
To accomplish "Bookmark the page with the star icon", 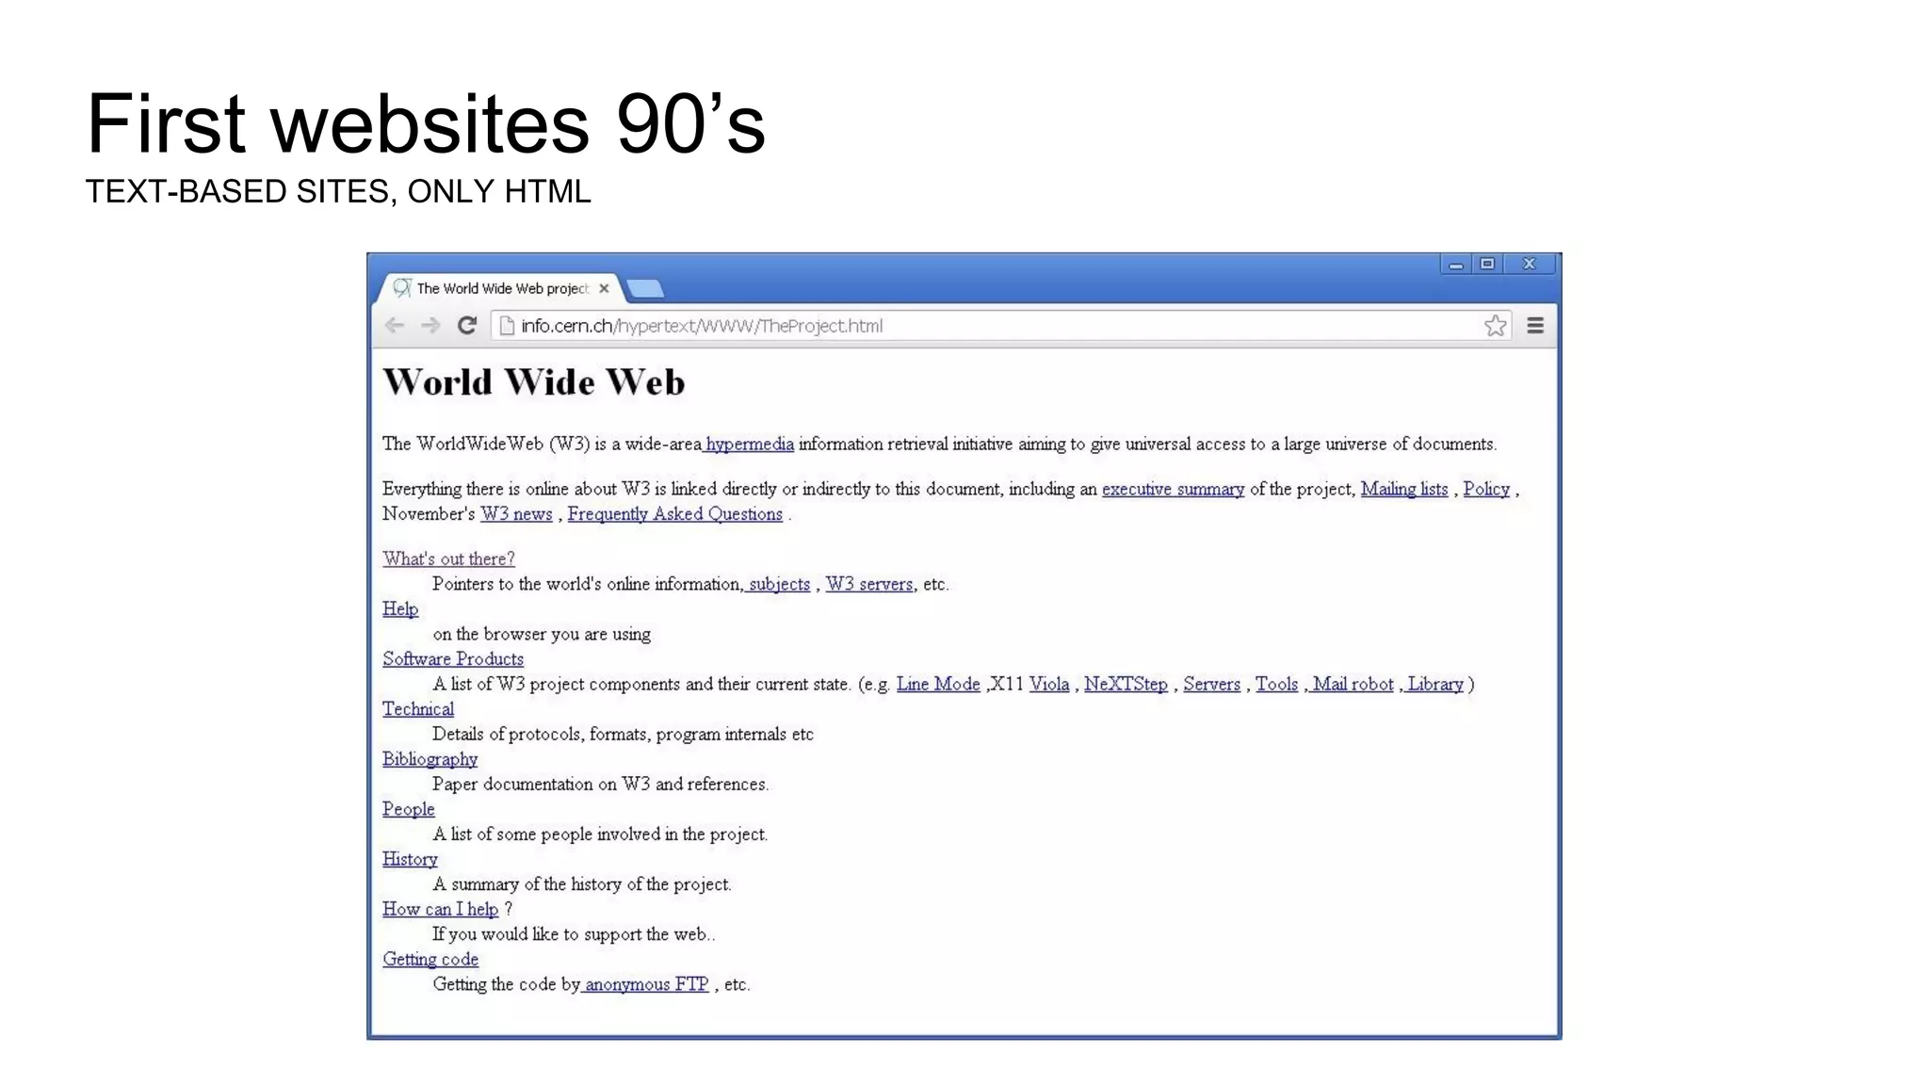I will [x=1495, y=326].
